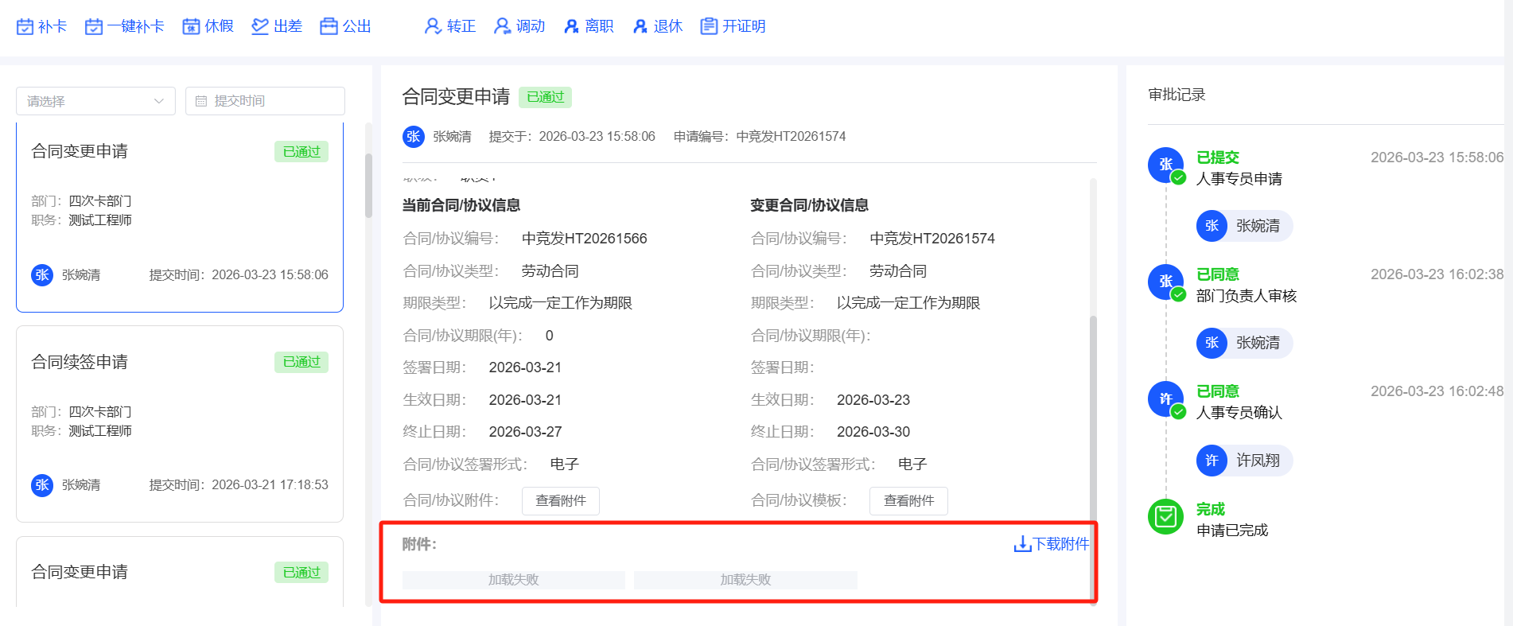Click 查看附件 button for 合同/协议附件

point(560,501)
